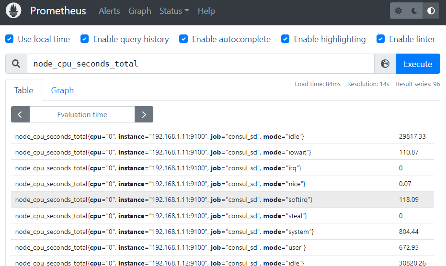Screen dimensions: 446x266
Task: Select the mode="user" series row
Action: pyautogui.click(x=222, y=247)
